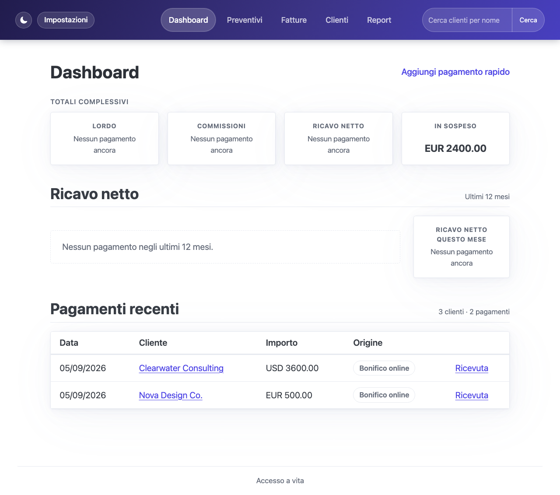Click 'Nessun pagamento negli ultimi 12 mesi.' message
560x495 pixels.
tap(138, 247)
